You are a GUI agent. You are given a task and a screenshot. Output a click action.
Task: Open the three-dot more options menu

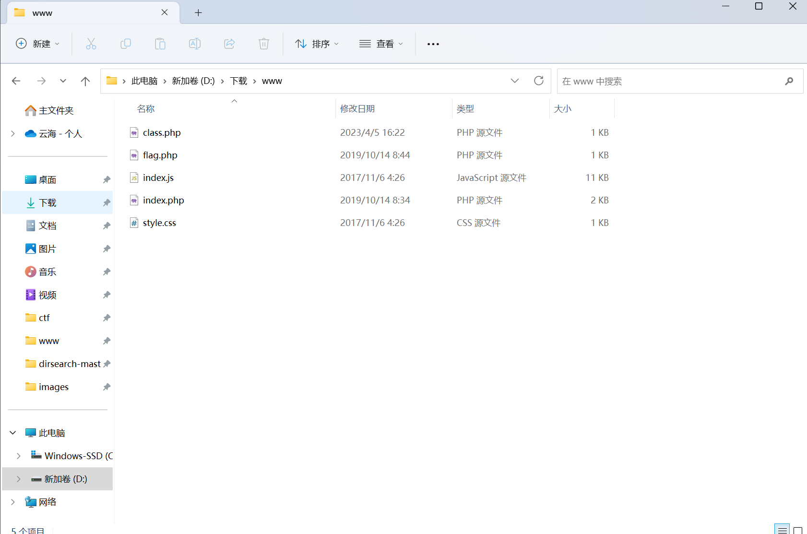tap(433, 44)
